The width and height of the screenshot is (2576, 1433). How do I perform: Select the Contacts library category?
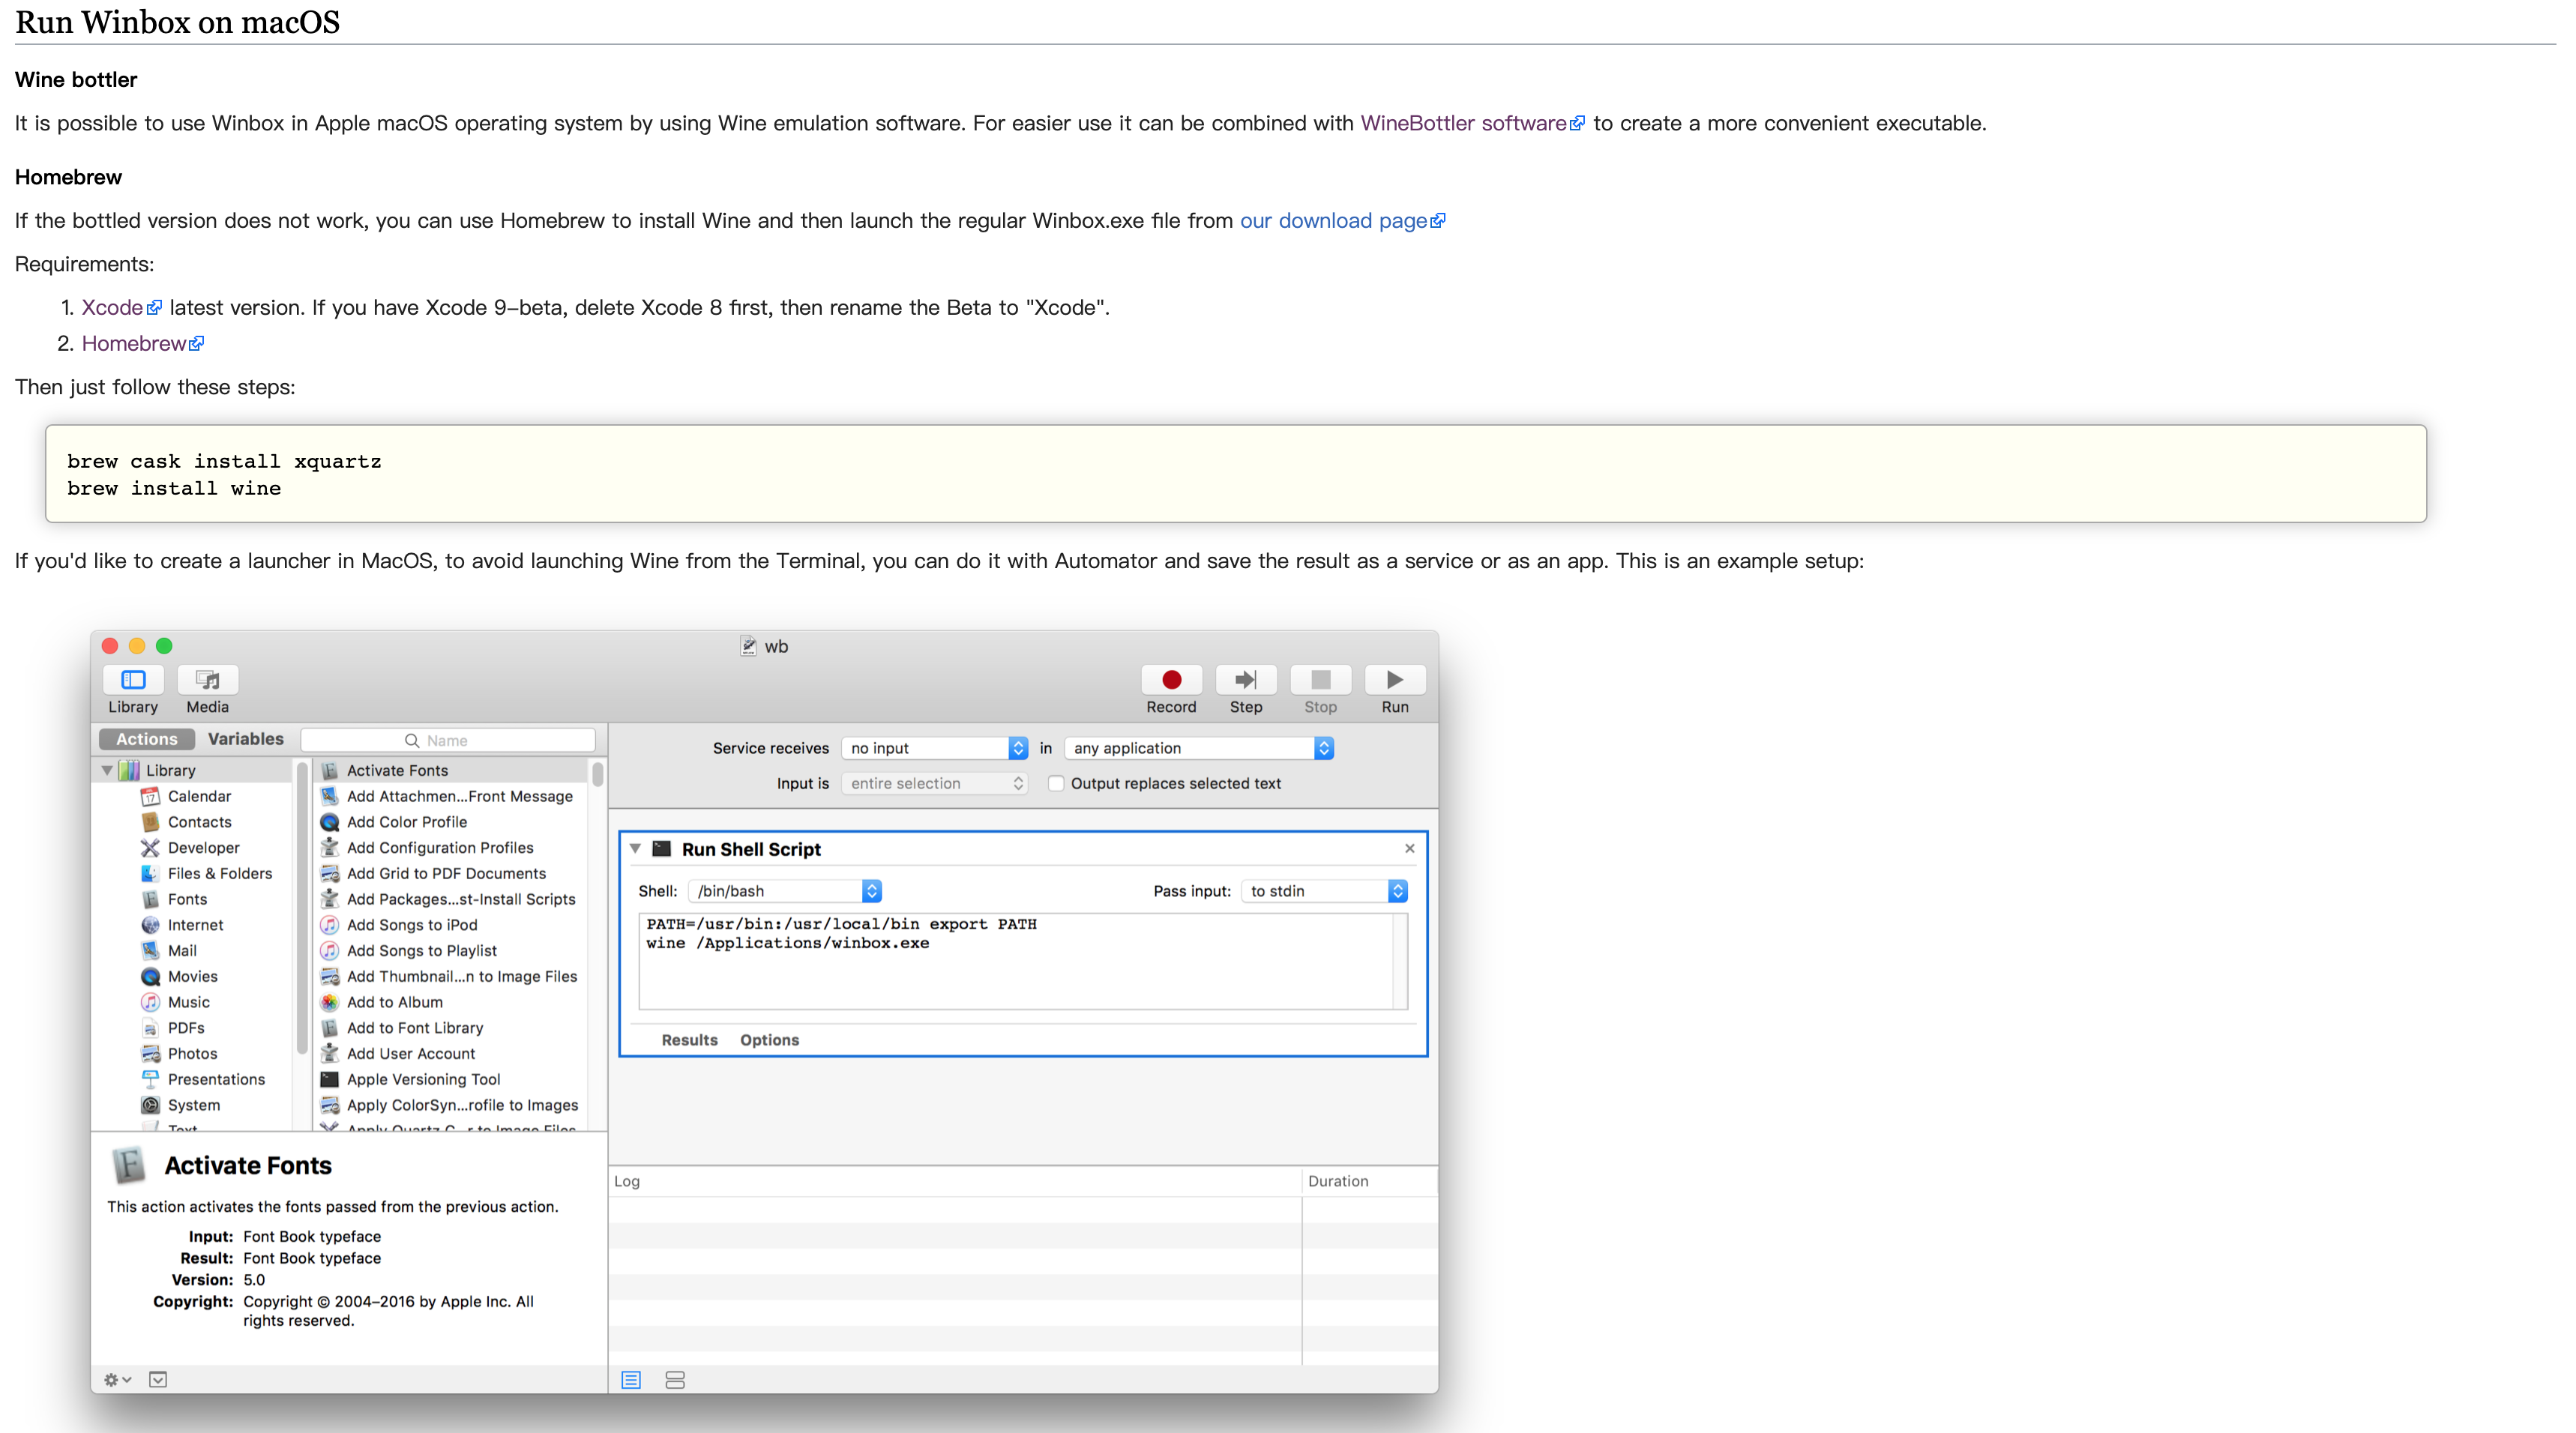[x=199, y=822]
